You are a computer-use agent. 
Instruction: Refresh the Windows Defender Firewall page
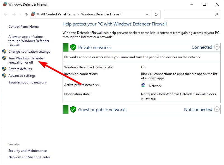point(156,14)
